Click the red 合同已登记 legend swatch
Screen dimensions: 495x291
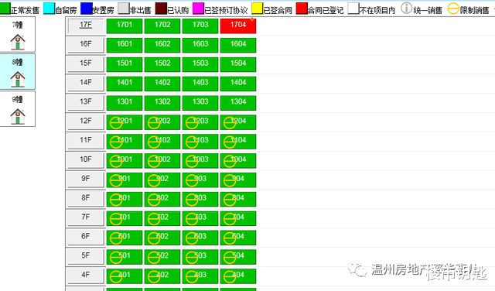tap(302, 9)
